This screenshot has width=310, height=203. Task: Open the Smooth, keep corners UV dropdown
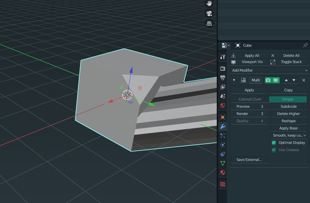click(x=289, y=135)
